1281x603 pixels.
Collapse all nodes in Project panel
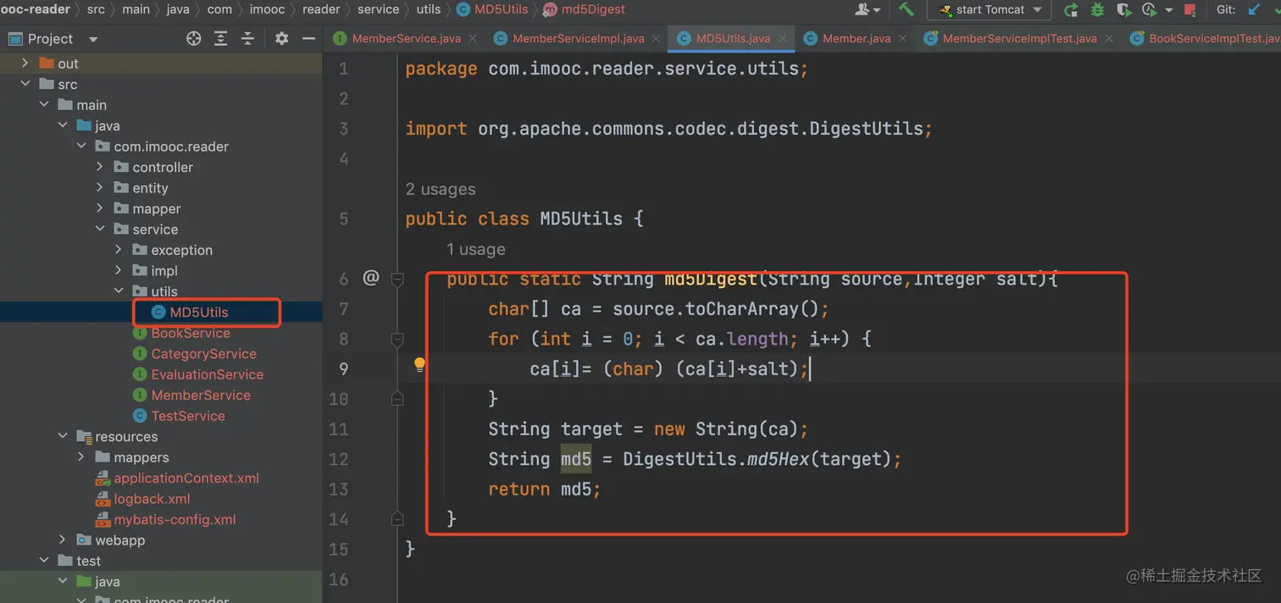click(x=247, y=38)
